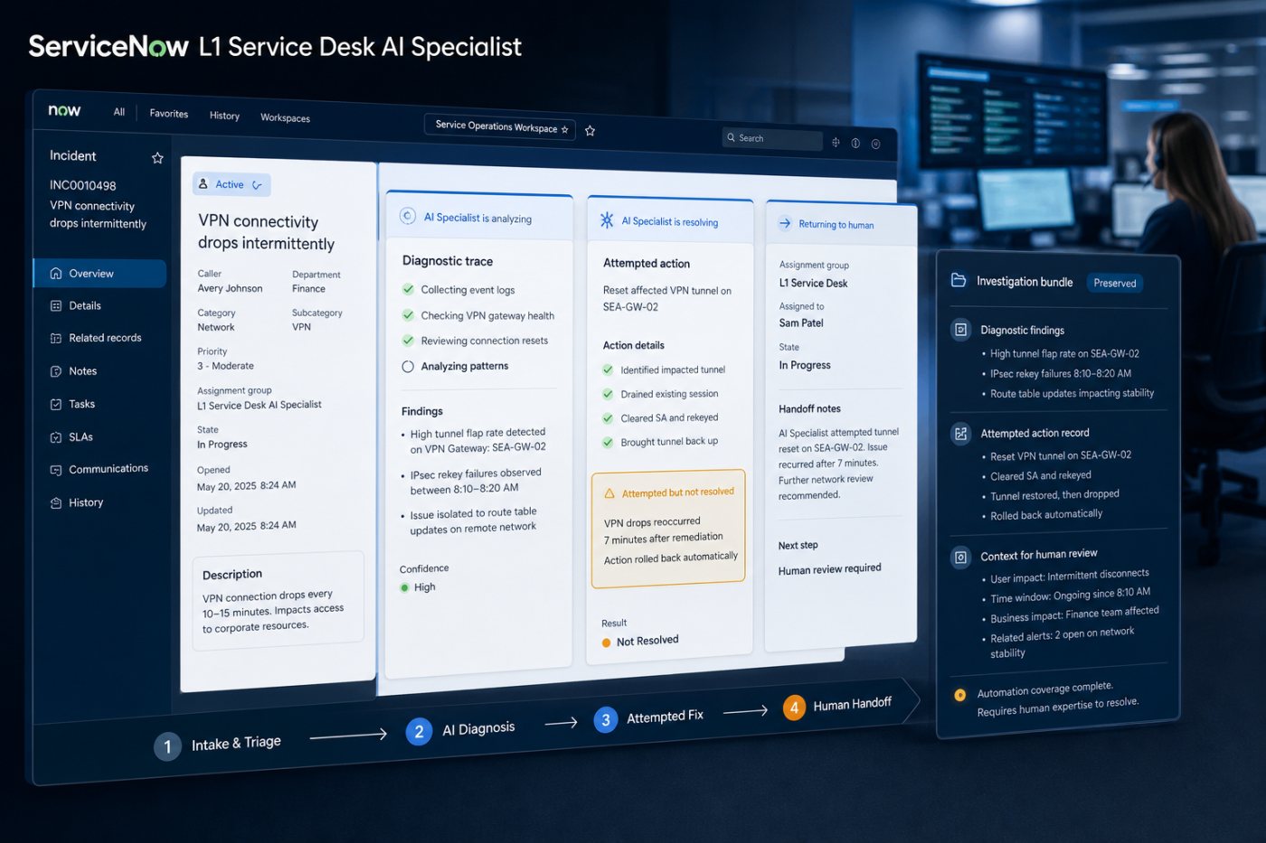The height and width of the screenshot is (843, 1266).
Task: Click the star next to Service Operations Workspace
Action: 590,131
